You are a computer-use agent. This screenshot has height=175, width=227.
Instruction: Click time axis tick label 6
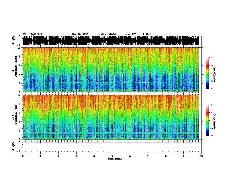coord(130,156)
